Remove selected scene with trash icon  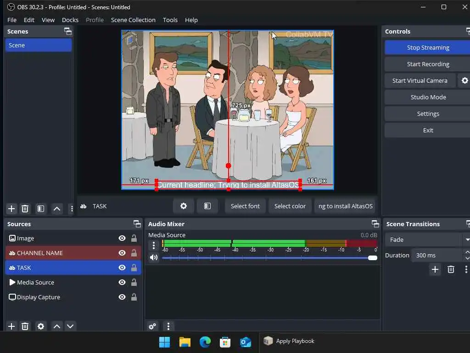pyautogui.click(x=25, y=209)
